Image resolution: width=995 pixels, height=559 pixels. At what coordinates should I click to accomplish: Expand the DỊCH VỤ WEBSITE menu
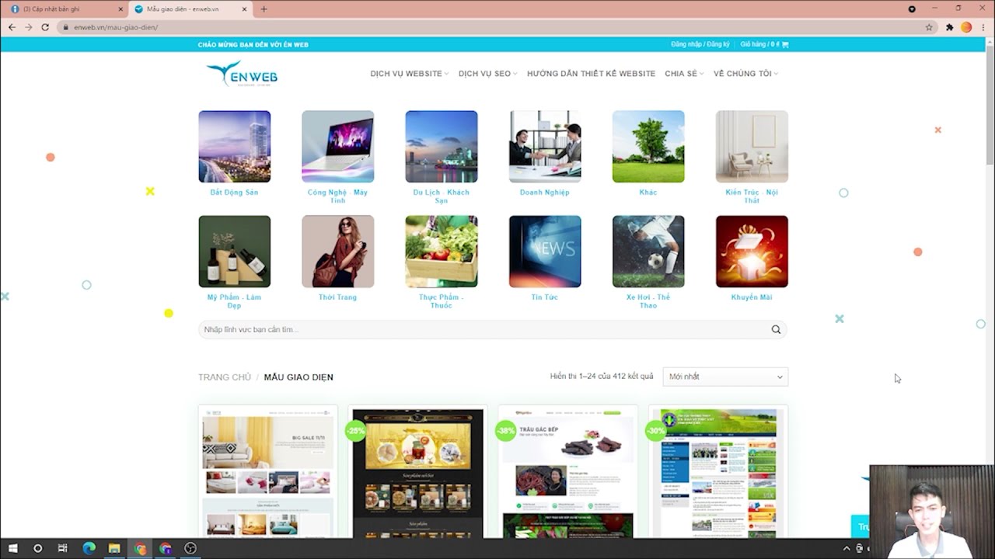click(x=410, y=74)
